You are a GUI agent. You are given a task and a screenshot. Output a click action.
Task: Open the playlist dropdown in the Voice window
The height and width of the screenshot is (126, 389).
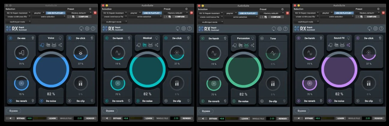(38, 13)
